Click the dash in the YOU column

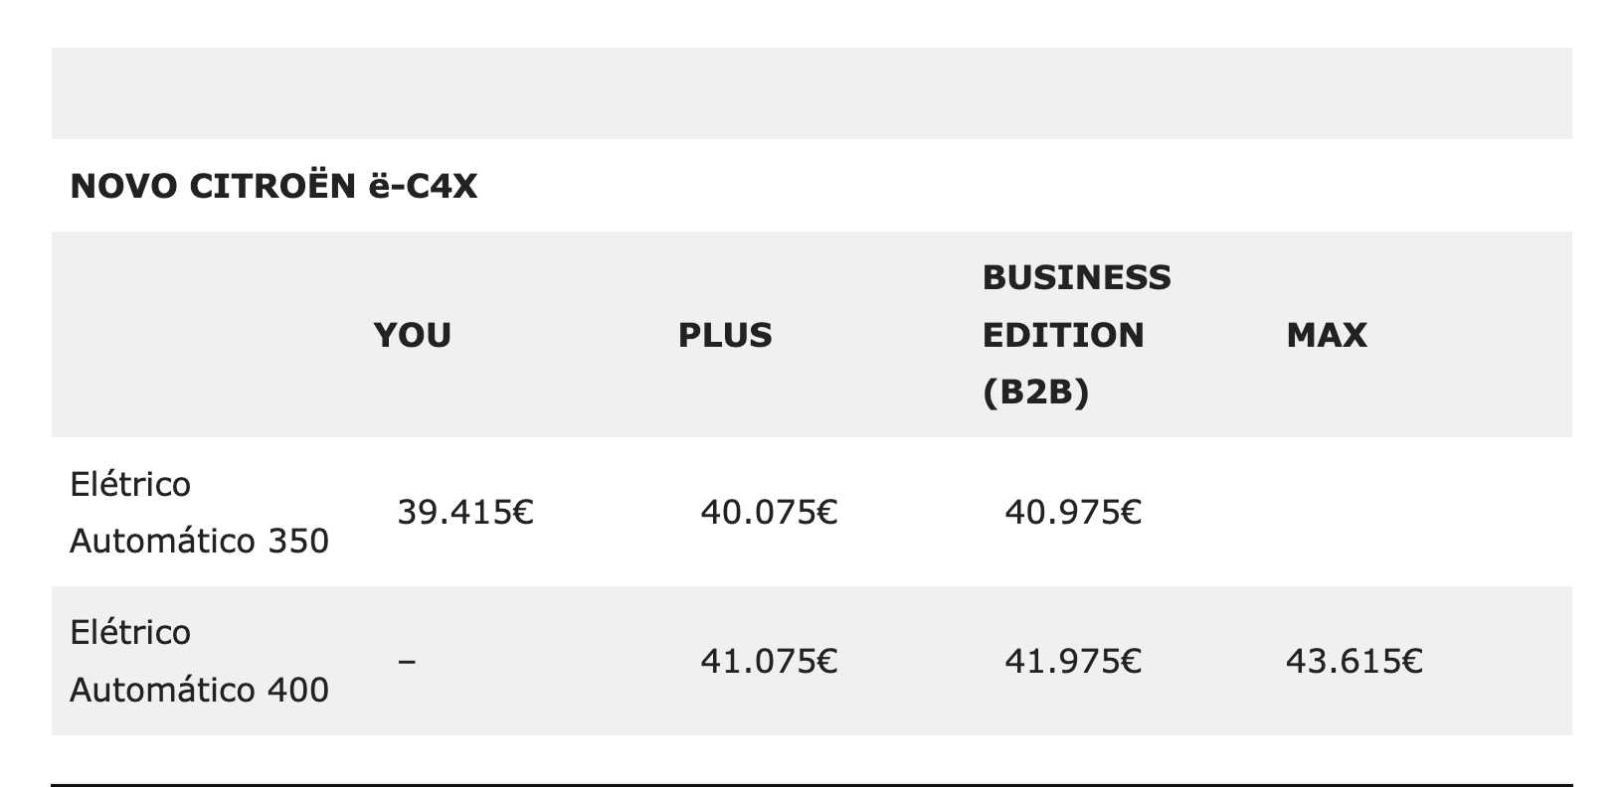[x=407, y=660]
